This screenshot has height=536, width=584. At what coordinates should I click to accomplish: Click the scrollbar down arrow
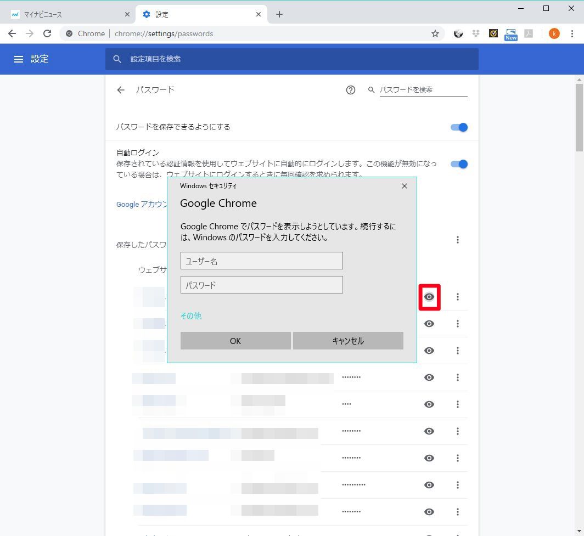pos(579,532)
